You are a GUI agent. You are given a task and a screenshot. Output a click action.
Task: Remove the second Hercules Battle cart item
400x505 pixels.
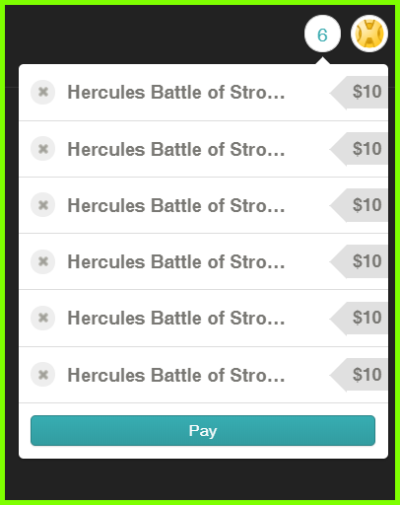[43, 149]
